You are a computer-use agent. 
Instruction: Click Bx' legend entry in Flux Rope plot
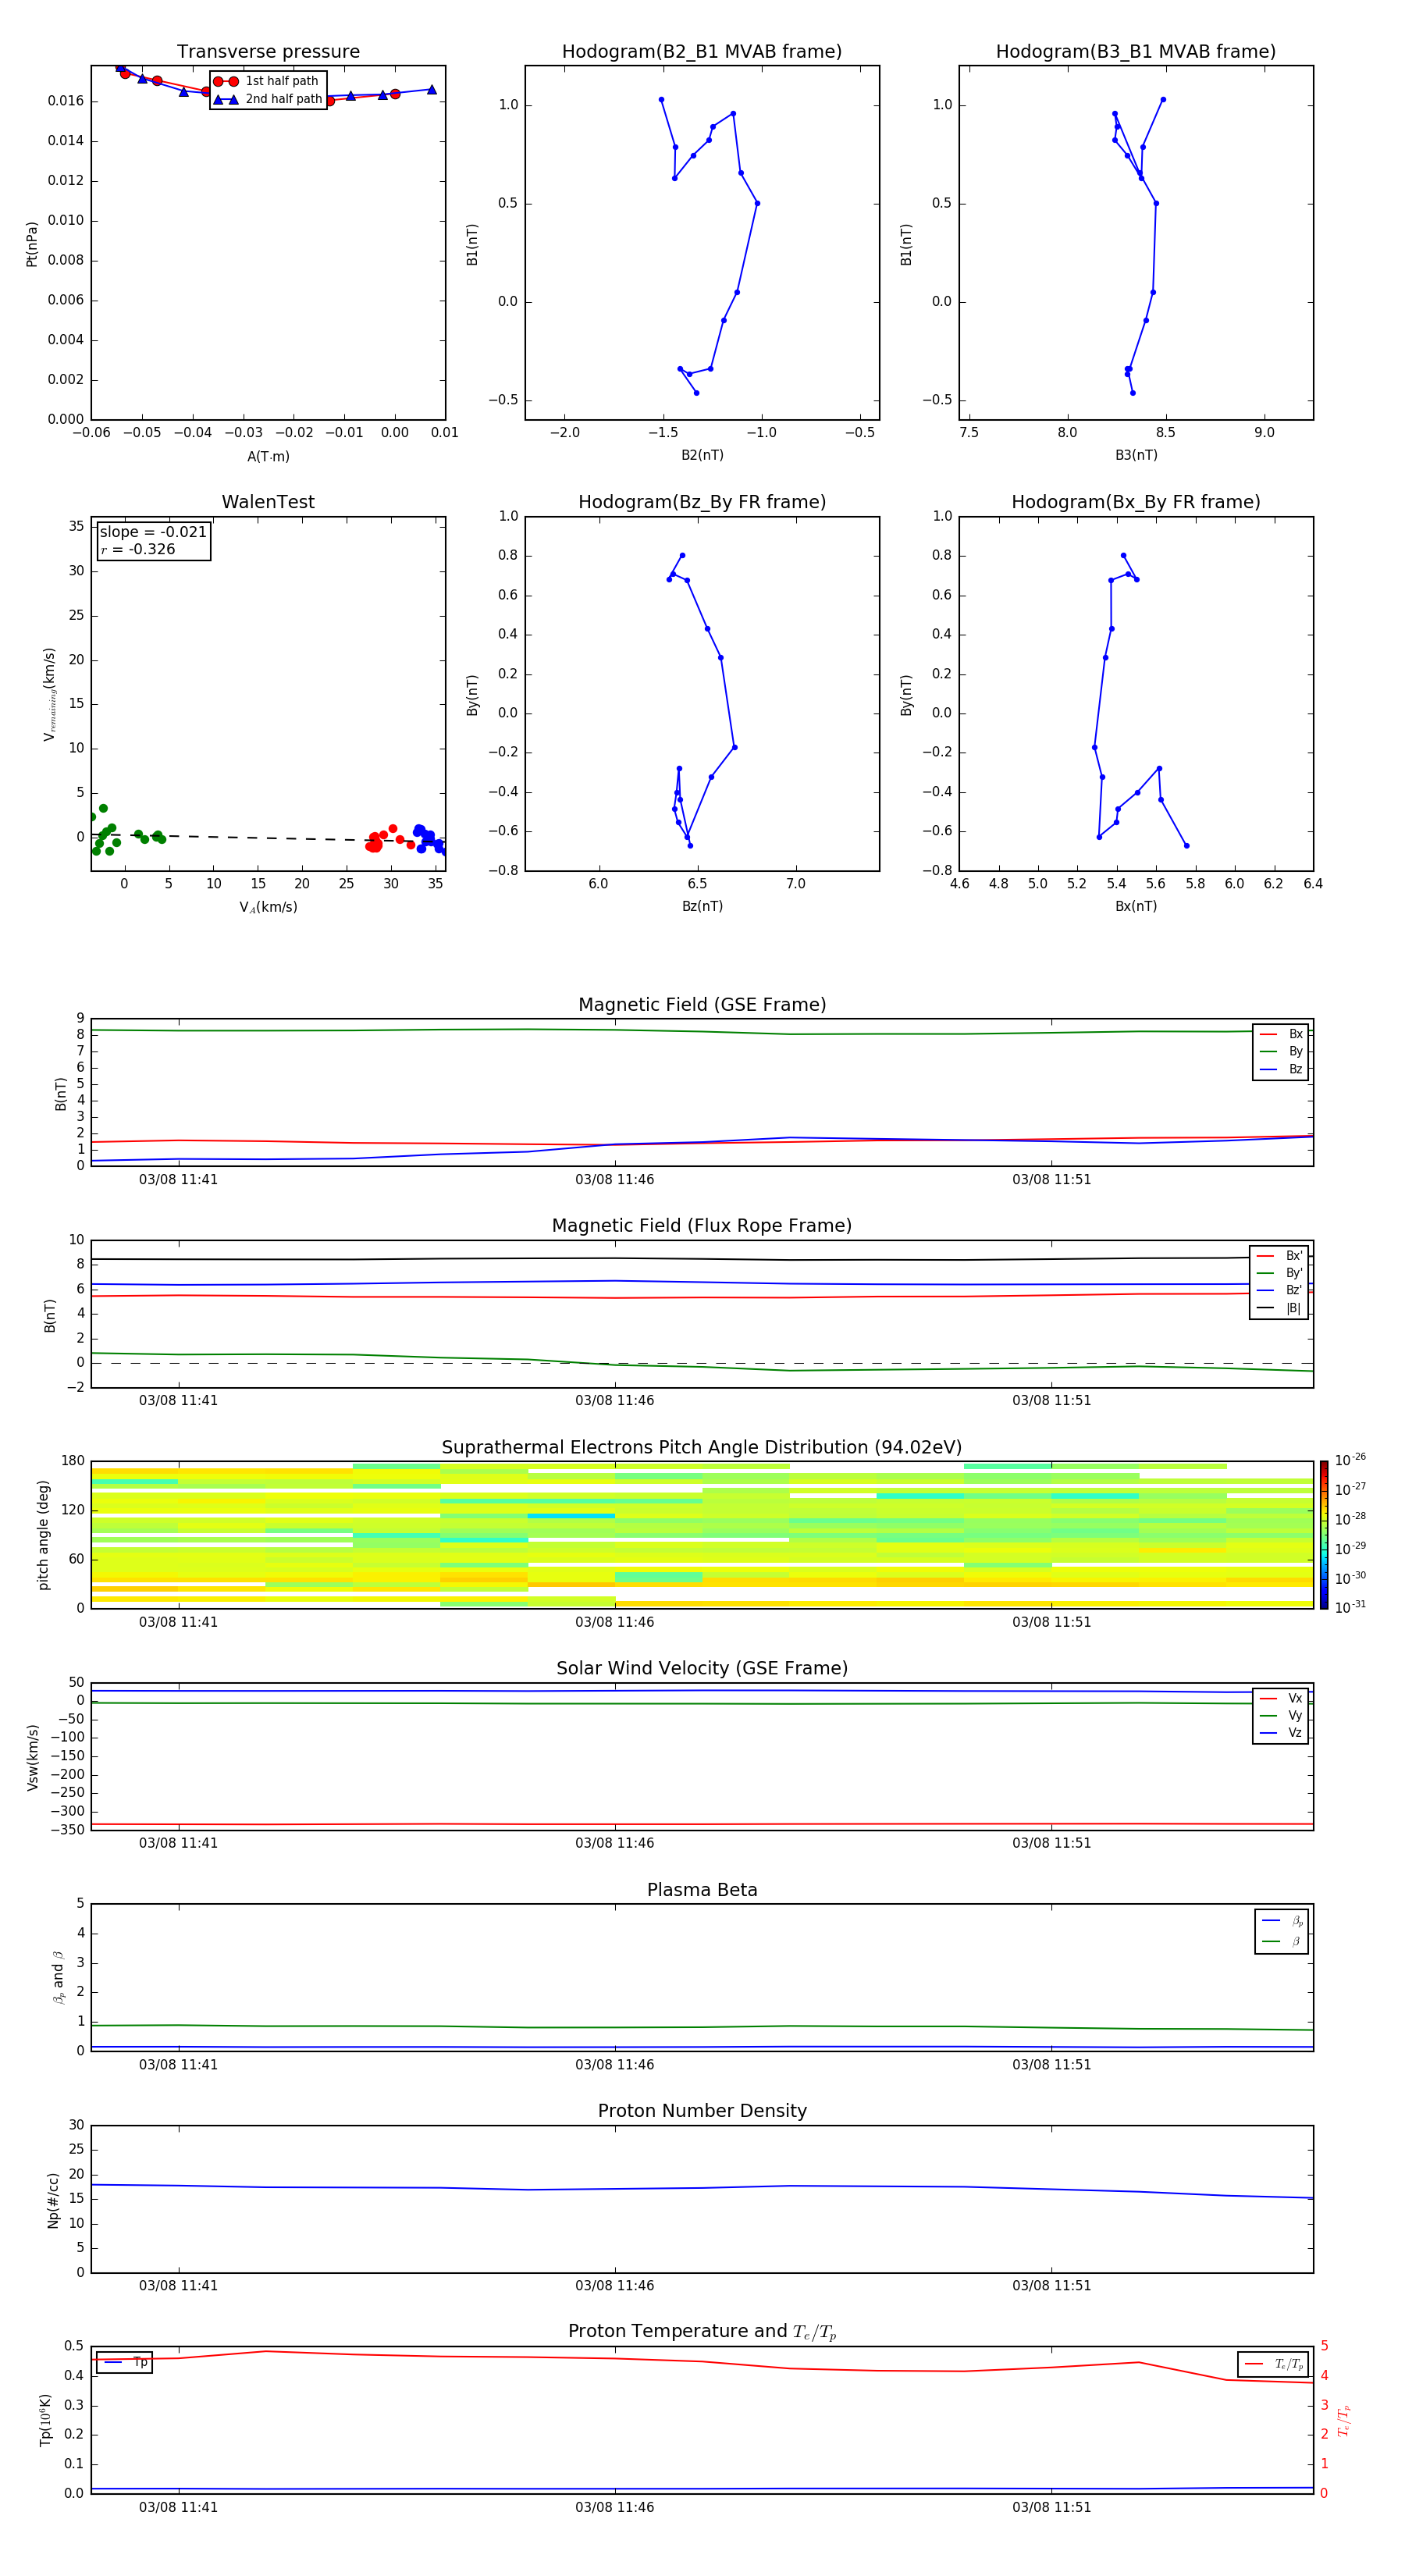[1279, 1256]
